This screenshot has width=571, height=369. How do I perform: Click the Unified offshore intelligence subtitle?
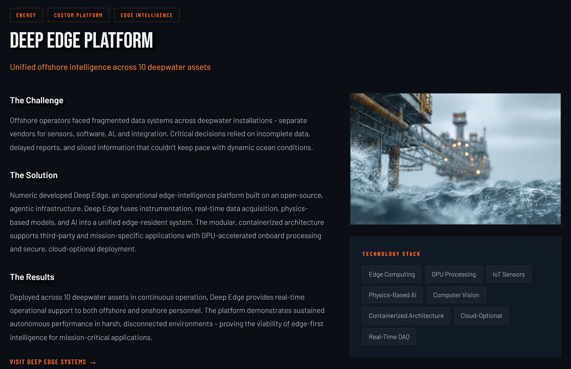[110, 67]
